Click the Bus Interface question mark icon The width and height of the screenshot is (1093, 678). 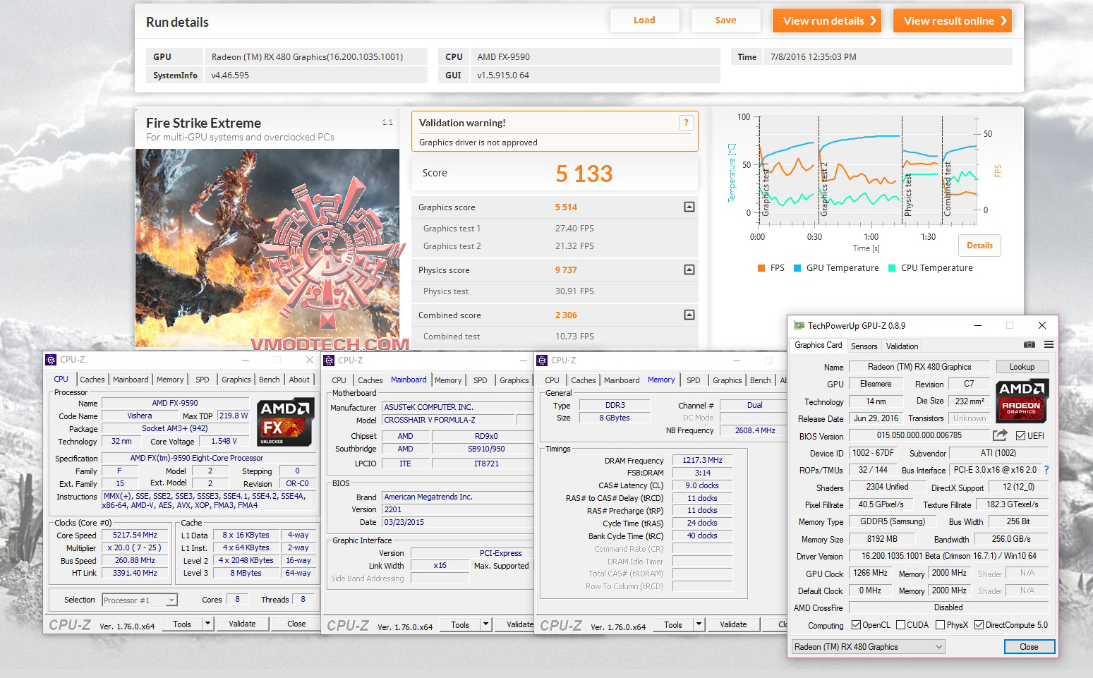pyautogui.click(x=1046, y=470)
